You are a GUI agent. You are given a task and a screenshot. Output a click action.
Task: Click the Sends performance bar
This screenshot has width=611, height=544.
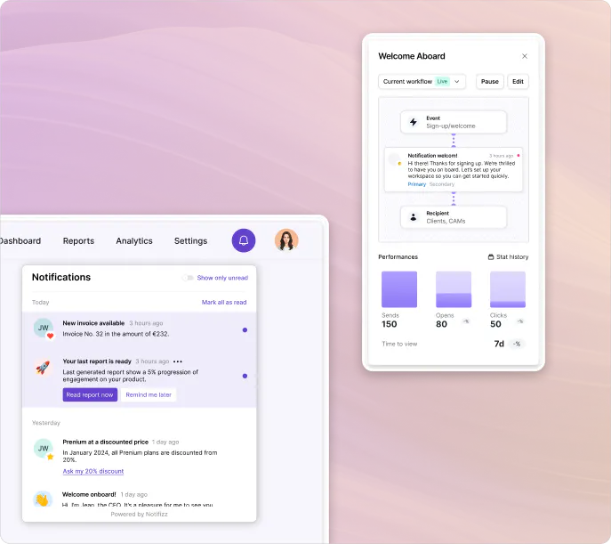[399, 289]
